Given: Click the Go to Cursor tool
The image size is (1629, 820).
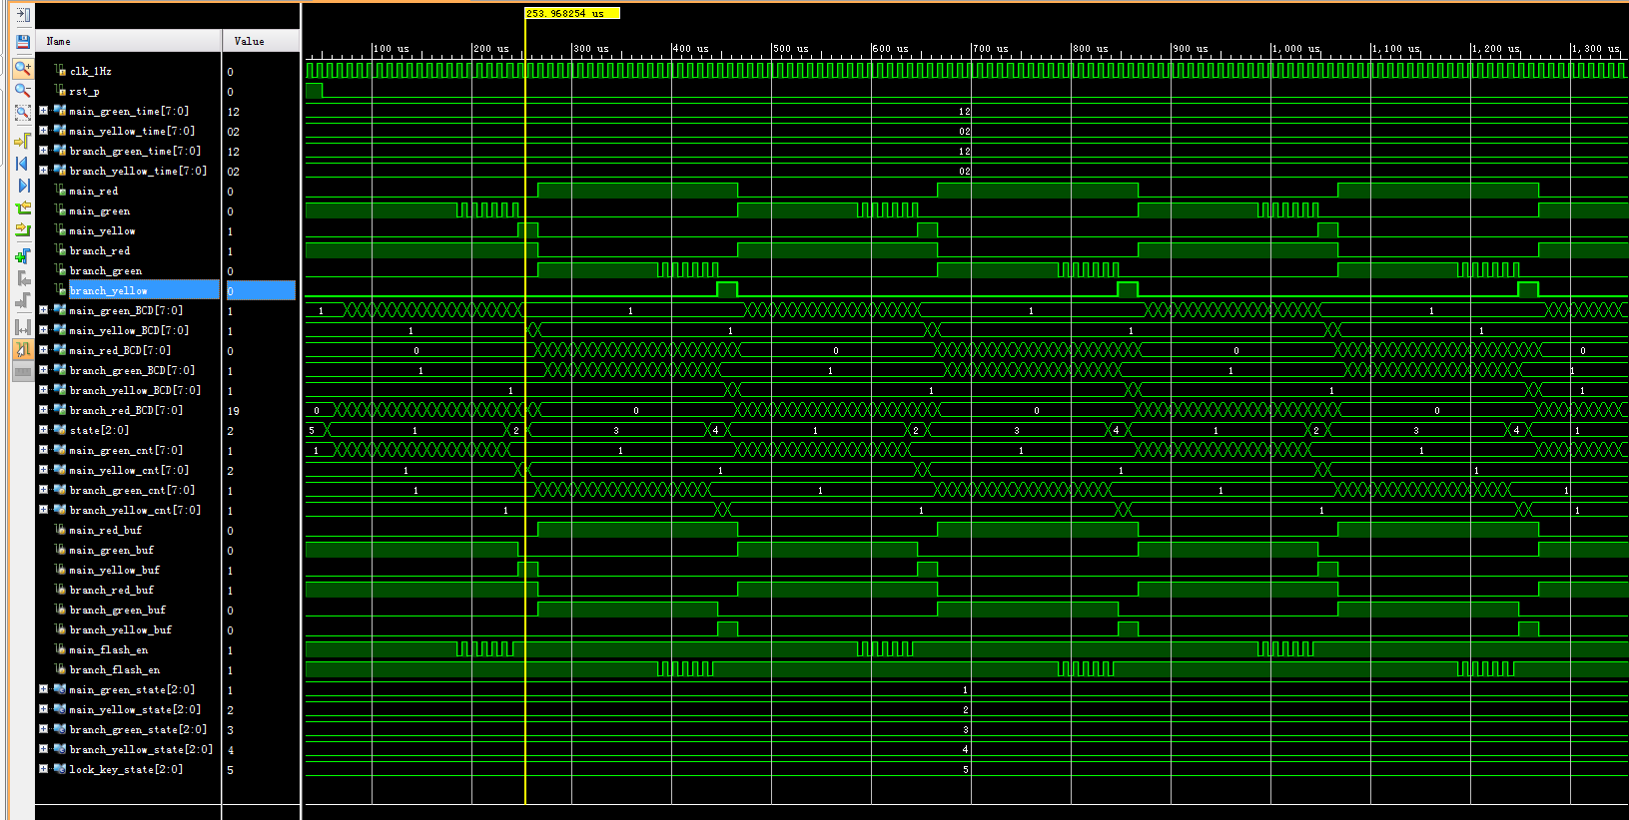Looking at the screenshot, I should point(22,140).
